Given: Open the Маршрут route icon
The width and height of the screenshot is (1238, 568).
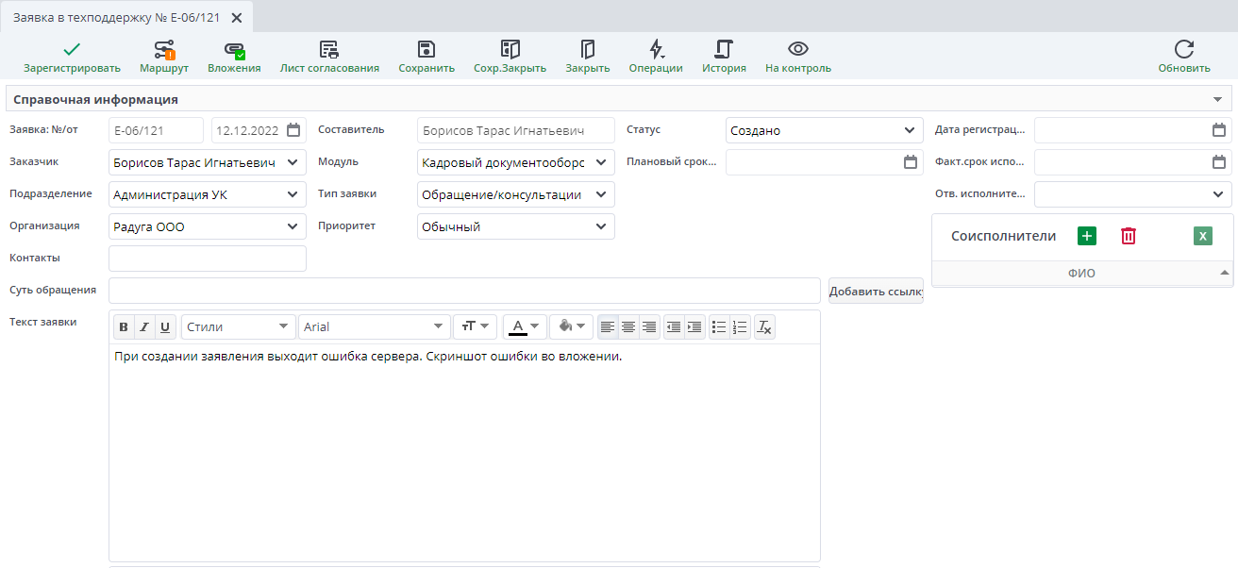Looking at the screenshot, I should tap(164, 50).
